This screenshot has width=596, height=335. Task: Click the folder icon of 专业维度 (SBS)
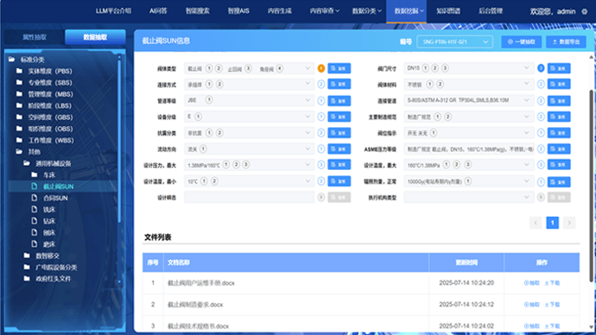[x=19, y=82]
